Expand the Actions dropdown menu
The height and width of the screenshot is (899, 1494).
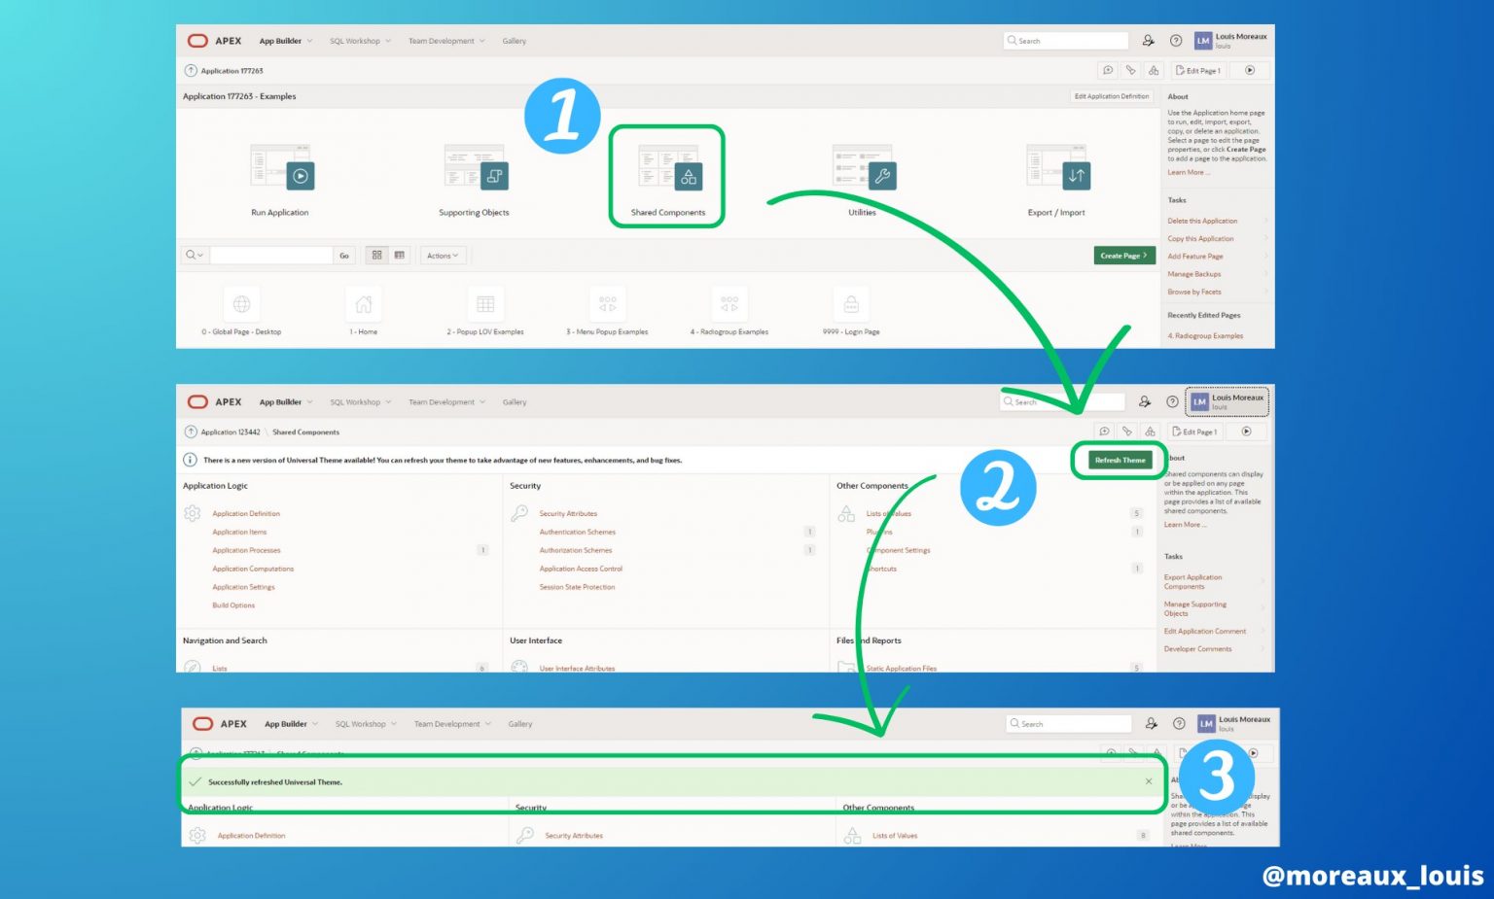[443, 256]
